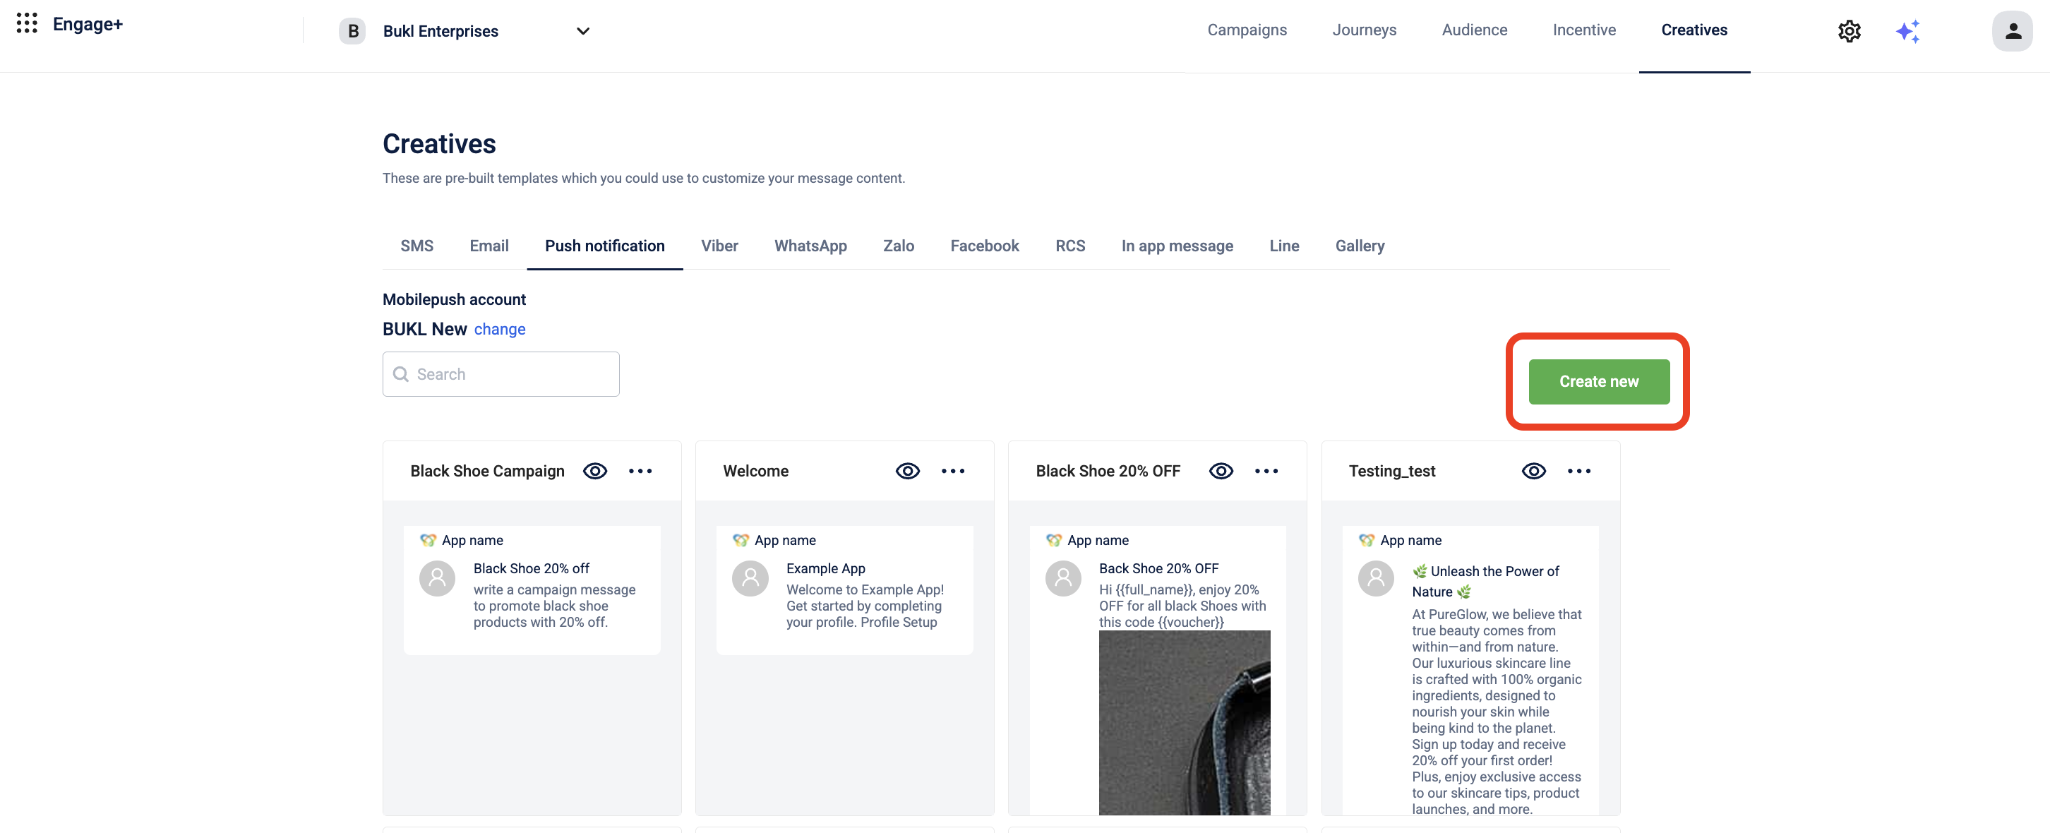Click 'Welcome to Example App!' message body
The image size is (2050, 833).
click(864, 606)
